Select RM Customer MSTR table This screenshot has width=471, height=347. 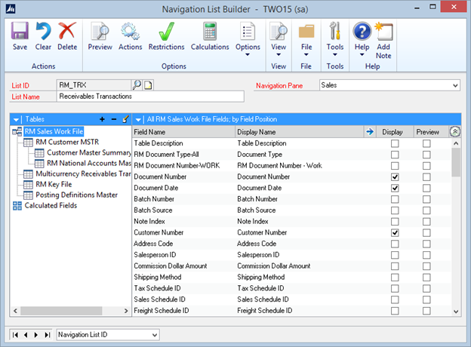(67, 142)
